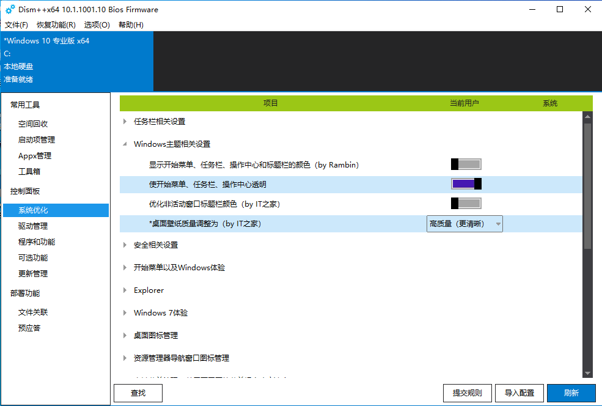602x406 pixels.
Task: Open the wallpaper quality dropdown
Action: tap(464, 224)
